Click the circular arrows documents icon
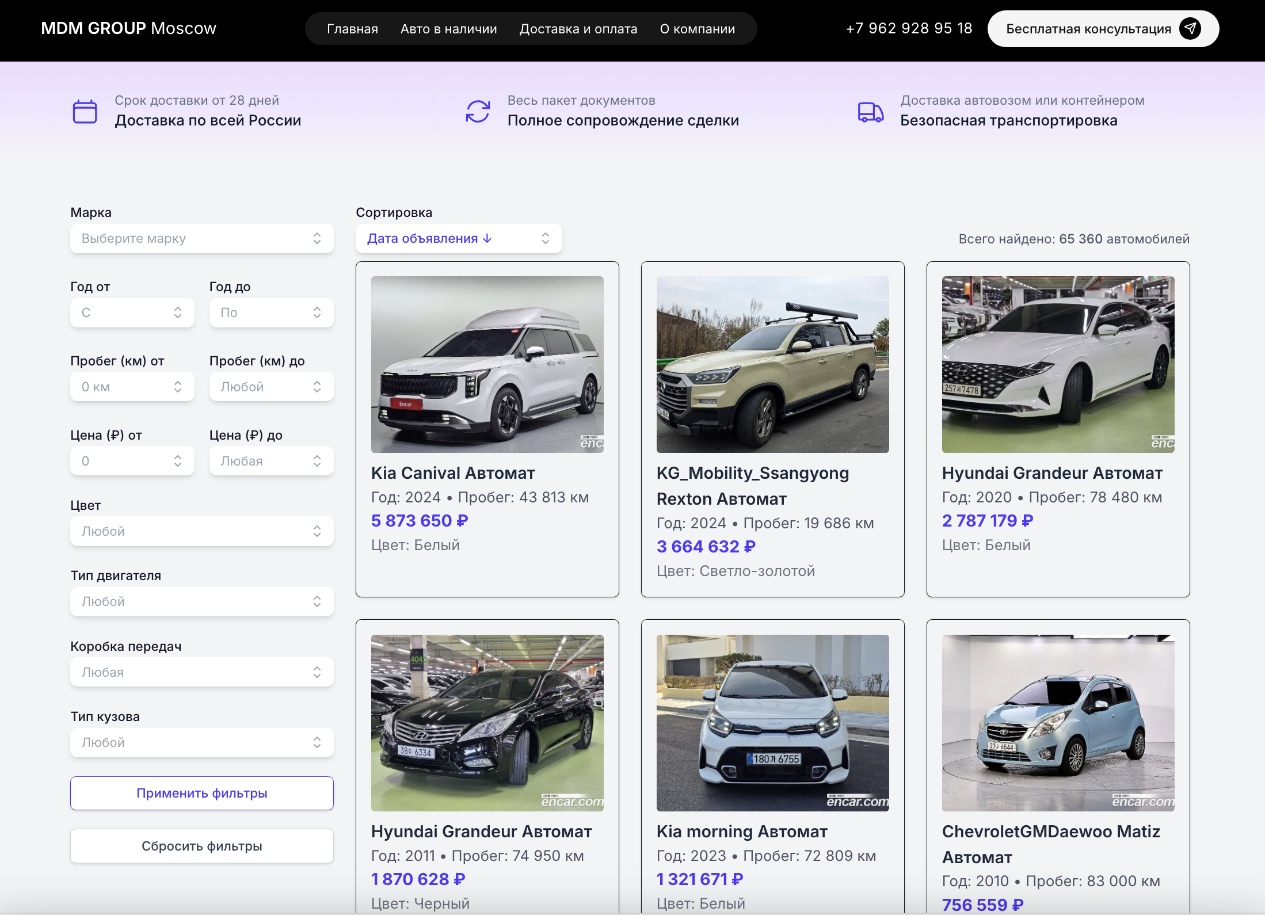 [478, 111]
